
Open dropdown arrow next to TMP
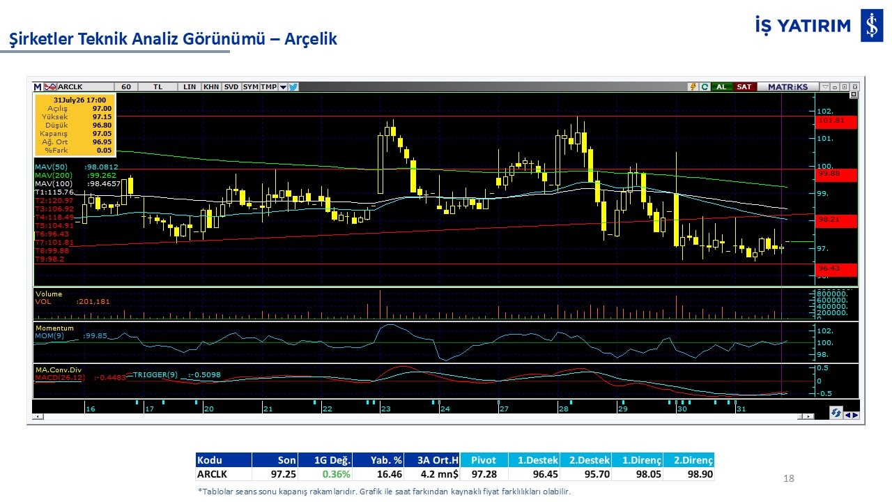pos(283,87)
